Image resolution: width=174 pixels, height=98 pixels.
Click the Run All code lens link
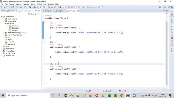[x=49, y=16]
